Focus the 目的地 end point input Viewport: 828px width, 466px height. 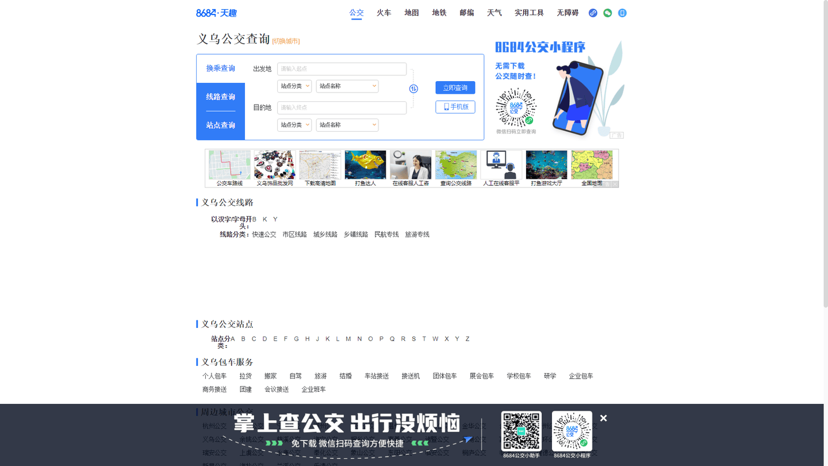[342, 108]
